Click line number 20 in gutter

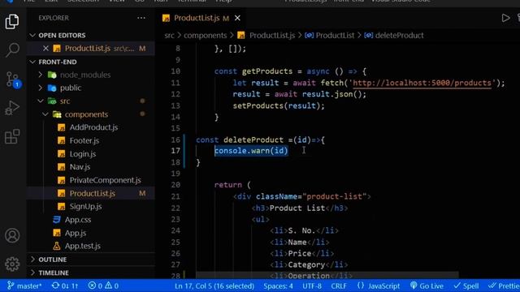[175, 185]
